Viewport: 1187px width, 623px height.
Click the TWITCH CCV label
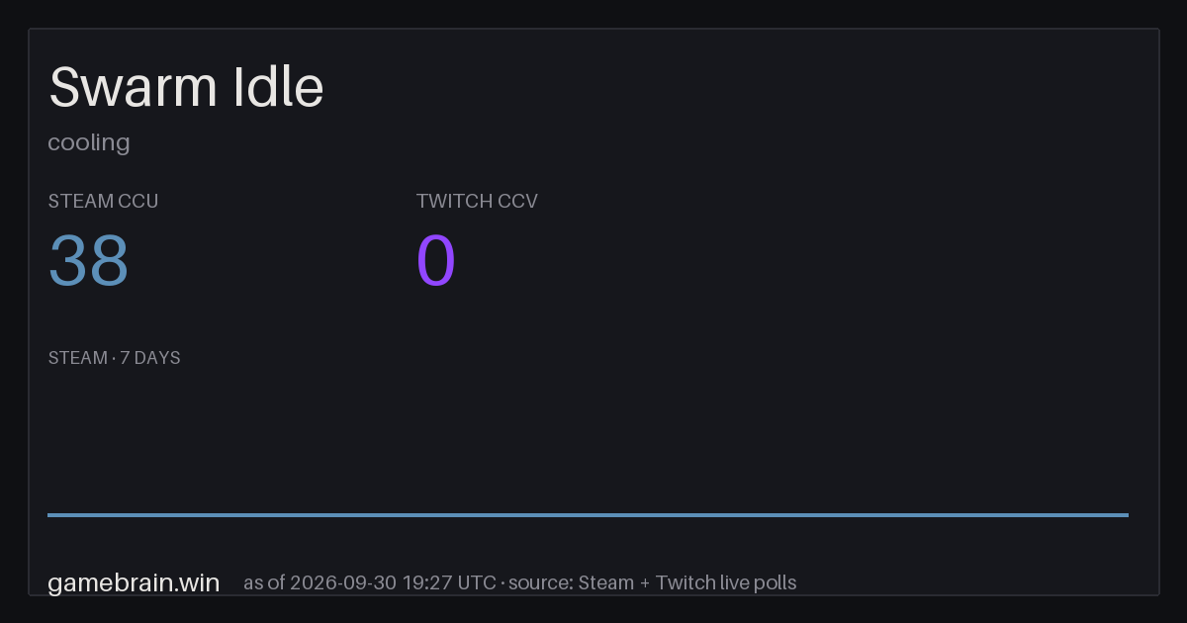(477, 201)
